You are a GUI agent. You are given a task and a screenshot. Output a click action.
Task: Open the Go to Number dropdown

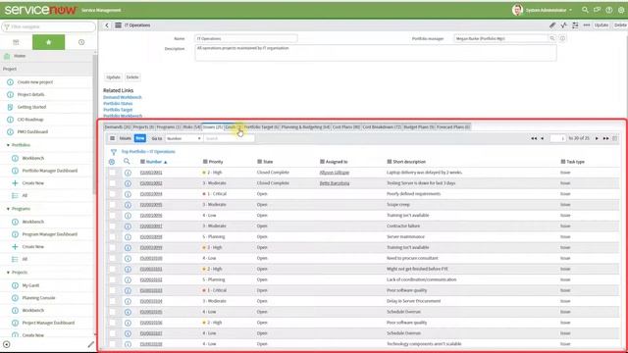pos(183,138)
